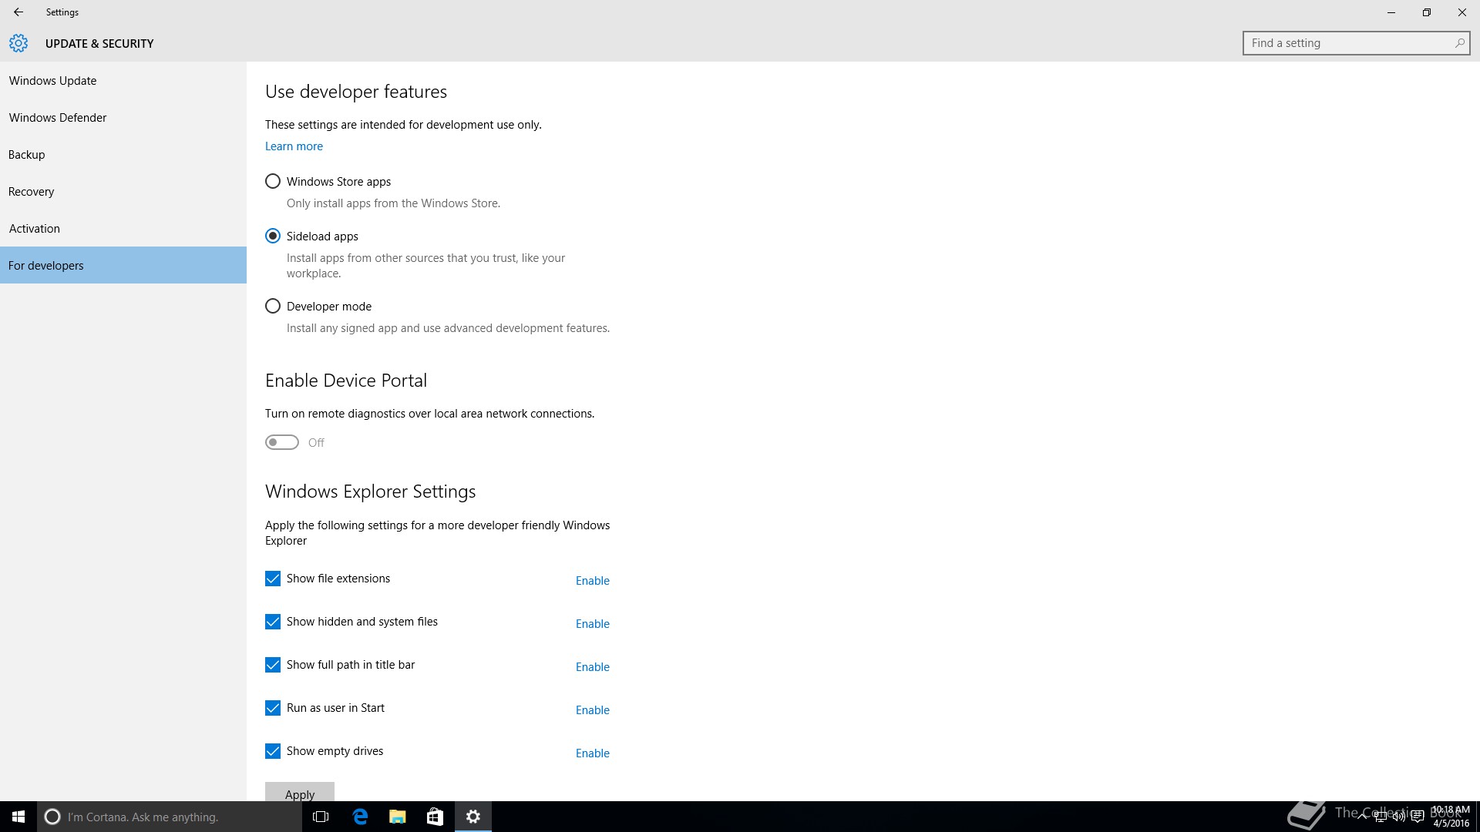
Task: Open the Windows Start menu
Action: point(18,817)
